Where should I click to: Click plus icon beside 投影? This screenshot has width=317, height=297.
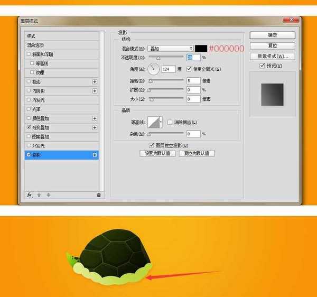(x=95, y=155)
